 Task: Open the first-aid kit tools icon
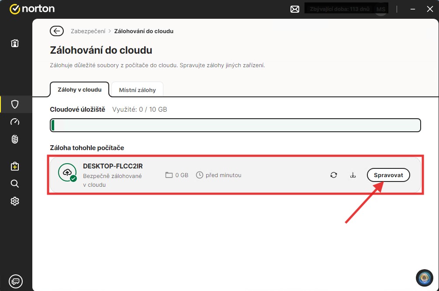(15, 166)
